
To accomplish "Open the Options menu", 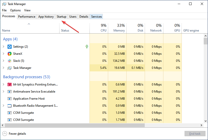I will click(x=15, y=10).
